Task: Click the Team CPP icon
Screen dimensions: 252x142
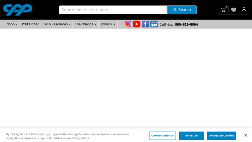Action: pos(154,24)
